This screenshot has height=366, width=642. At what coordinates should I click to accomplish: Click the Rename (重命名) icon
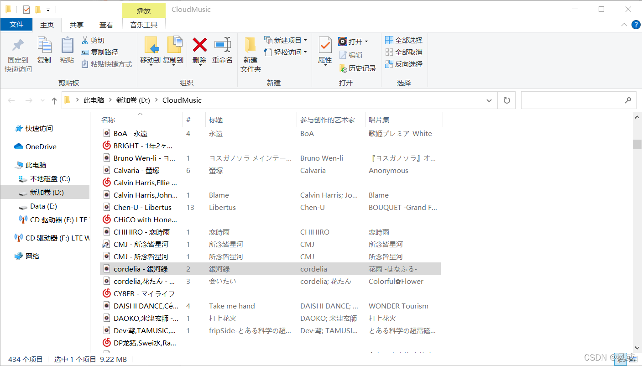[223, 45]
